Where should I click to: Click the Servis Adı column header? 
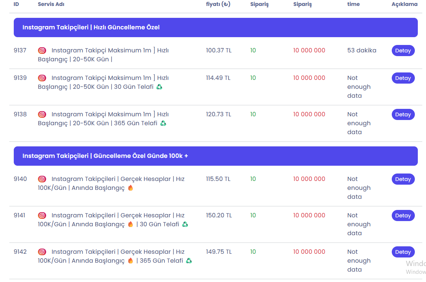(x=51, y=4)
